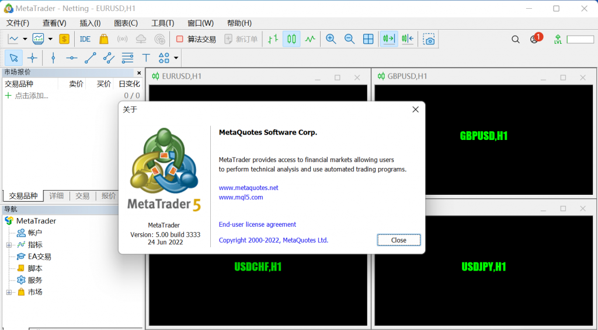Switch to line chart view
This screenshot has height=330, width=598.
click(x=310, y=39)
